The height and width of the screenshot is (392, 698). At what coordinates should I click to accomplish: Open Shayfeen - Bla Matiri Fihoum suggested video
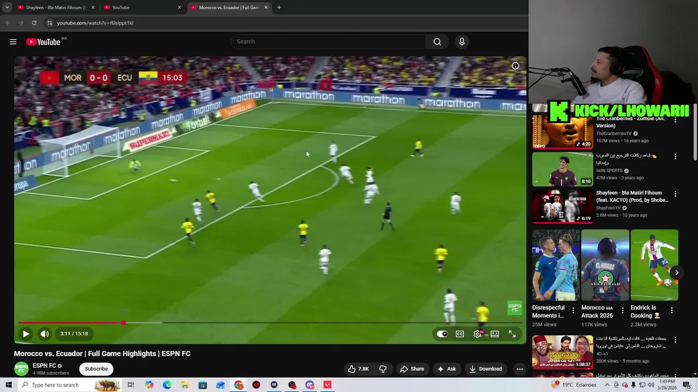562,206
